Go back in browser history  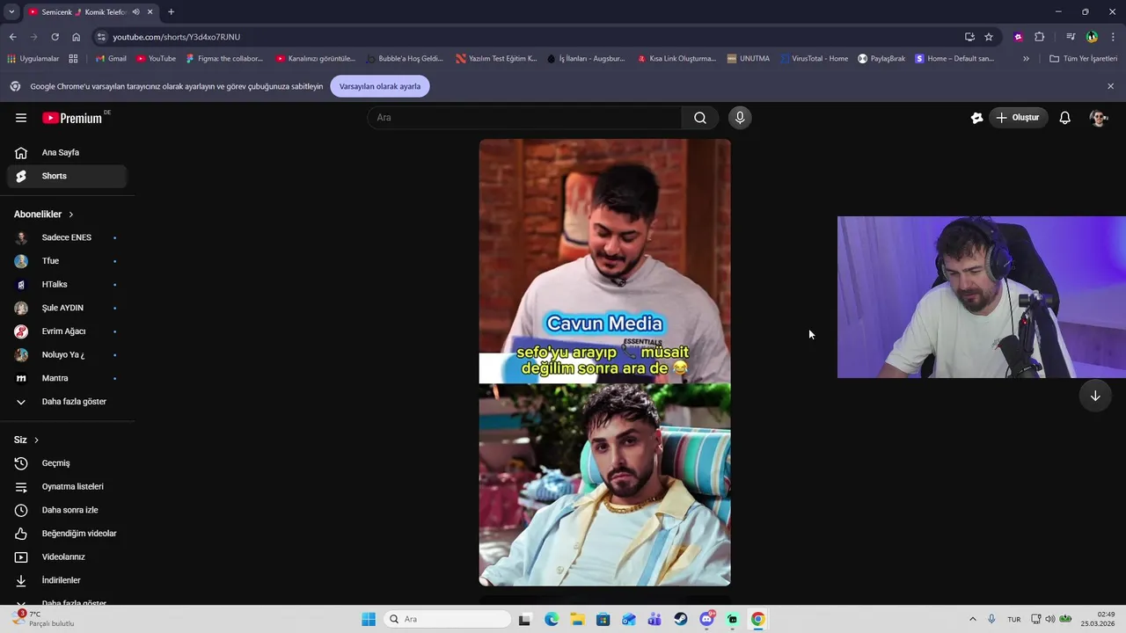tap(12, 37)
